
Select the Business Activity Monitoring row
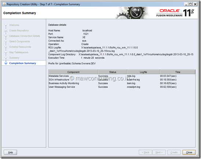pos(122,83)
